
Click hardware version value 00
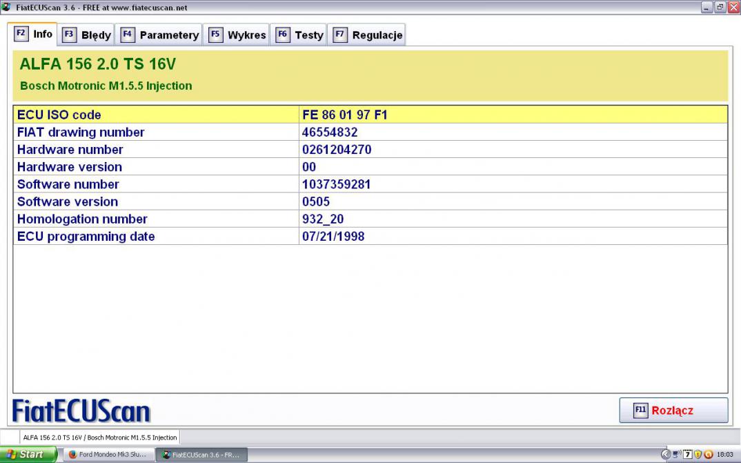(x=309, y=167)
